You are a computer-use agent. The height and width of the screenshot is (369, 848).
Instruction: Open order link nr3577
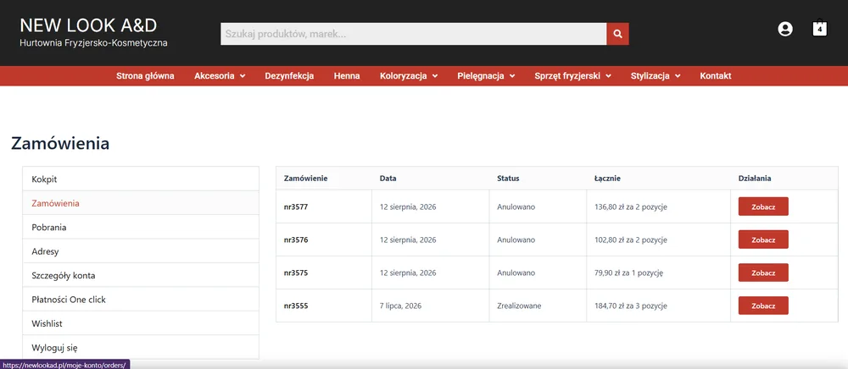(296, 207)
